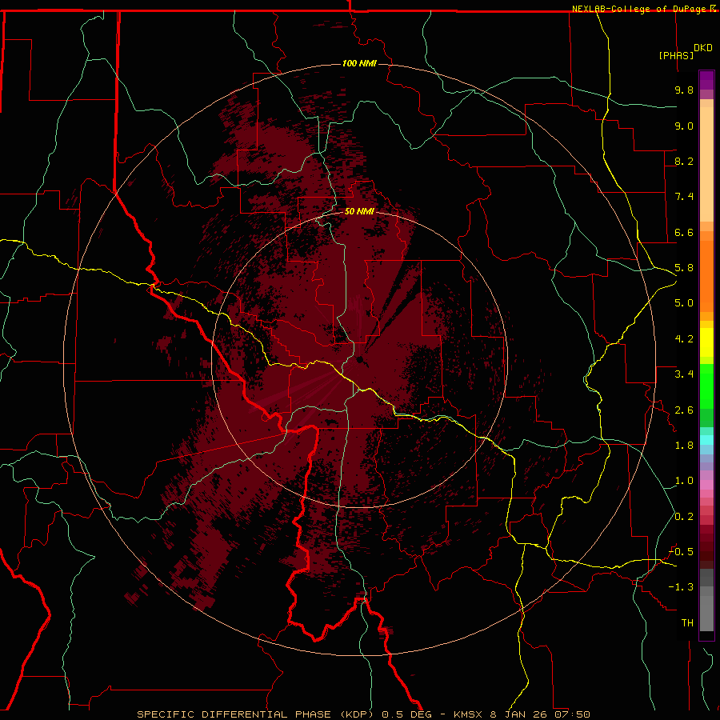Image resolution: width=720 pixels, height=720 pixels.
Task: Click the 1.0 legend value
Action: tap(684, 481)
